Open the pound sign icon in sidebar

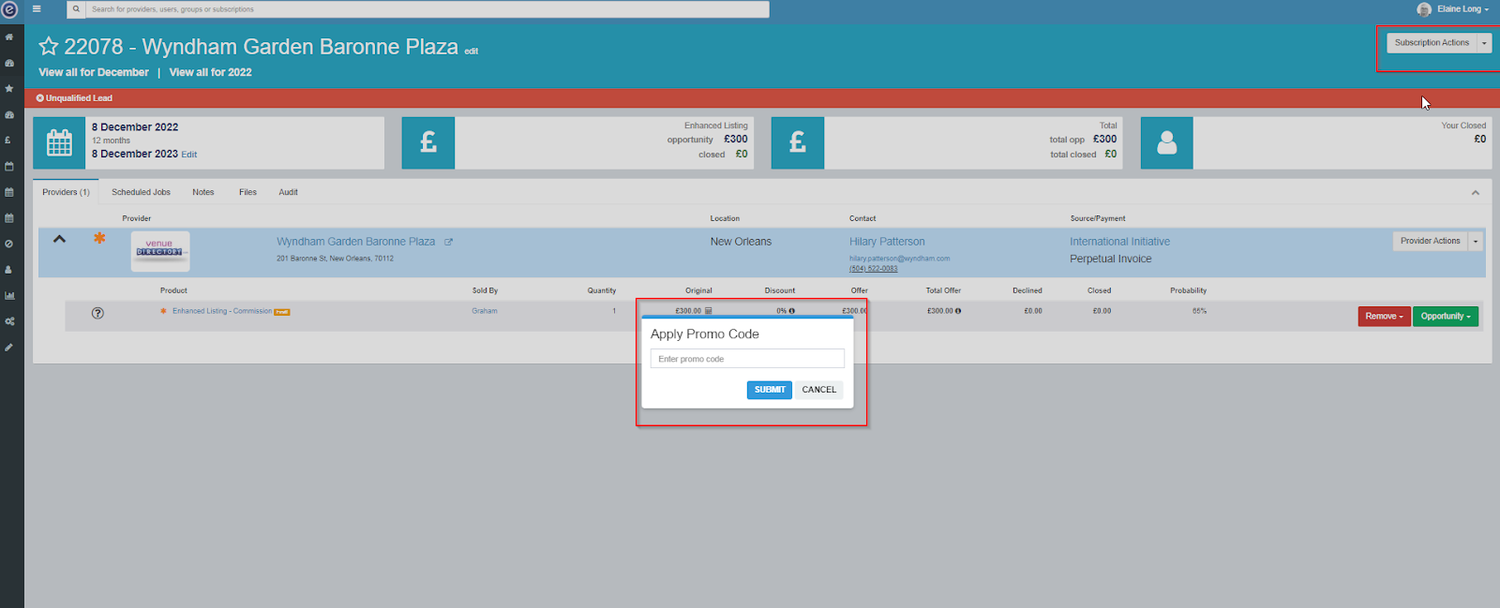coord(9,141)
